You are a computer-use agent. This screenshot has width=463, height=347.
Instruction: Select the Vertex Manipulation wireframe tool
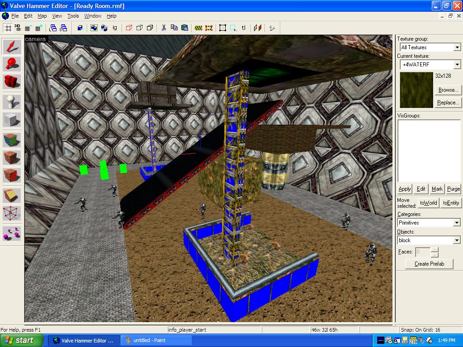point(12,213)
